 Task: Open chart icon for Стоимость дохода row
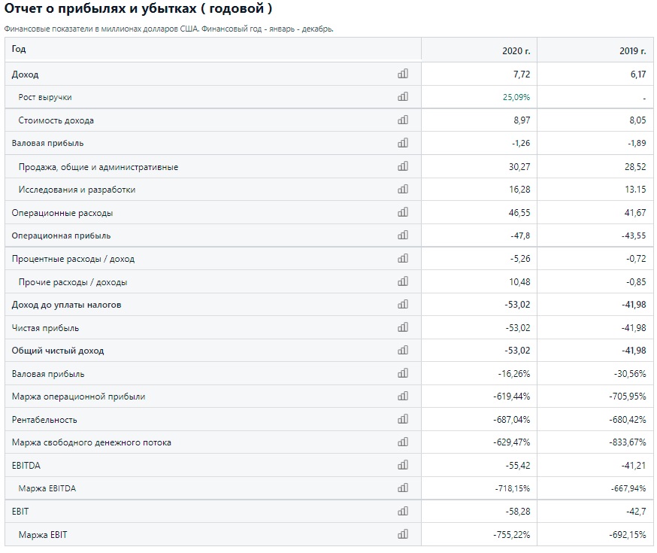coord(403,120)
